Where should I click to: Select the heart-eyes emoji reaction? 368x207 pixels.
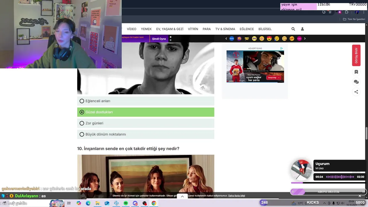pos(269,39)
